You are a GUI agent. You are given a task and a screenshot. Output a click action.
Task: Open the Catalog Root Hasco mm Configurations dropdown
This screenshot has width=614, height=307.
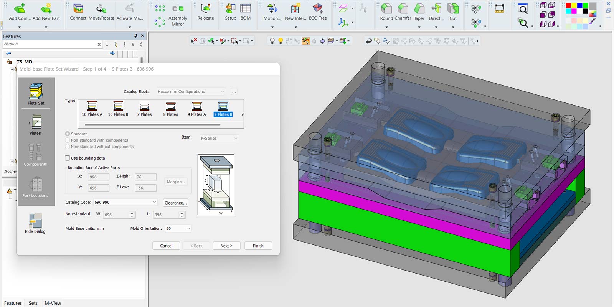(x=191, y=92)
